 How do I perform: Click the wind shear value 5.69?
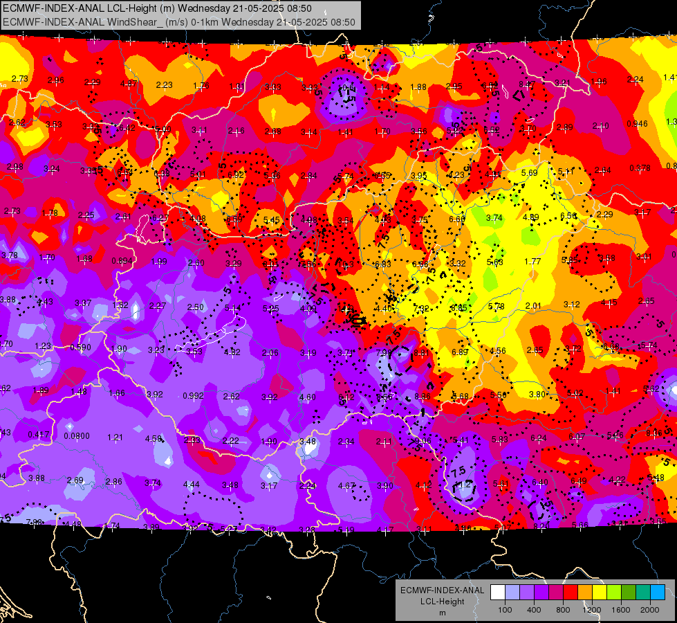coord(529,172)
